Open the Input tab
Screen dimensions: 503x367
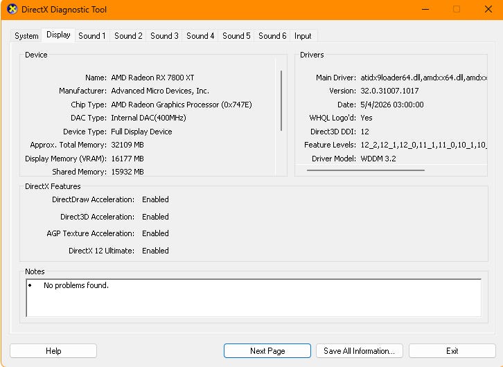(x=303, y=36)
